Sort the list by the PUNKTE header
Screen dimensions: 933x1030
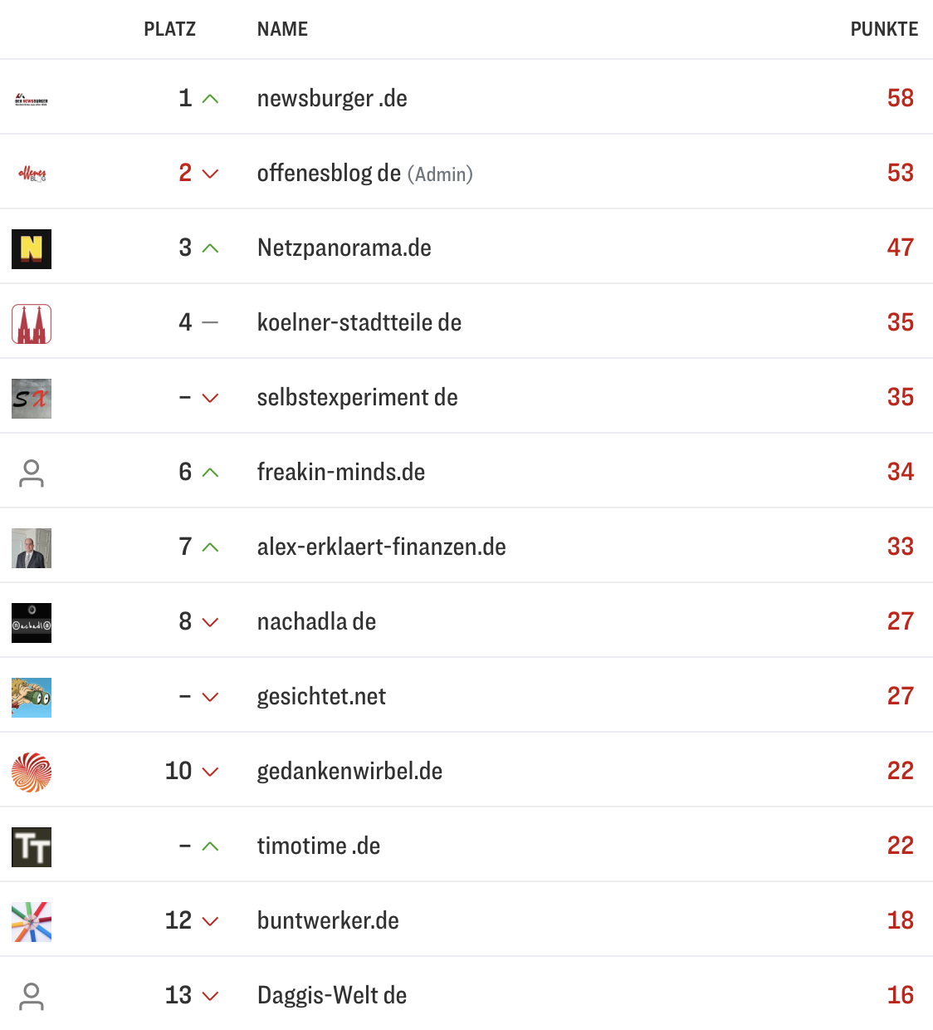click(883, 29)
